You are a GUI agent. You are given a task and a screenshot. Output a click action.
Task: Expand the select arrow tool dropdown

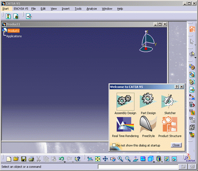pos(195,45)
